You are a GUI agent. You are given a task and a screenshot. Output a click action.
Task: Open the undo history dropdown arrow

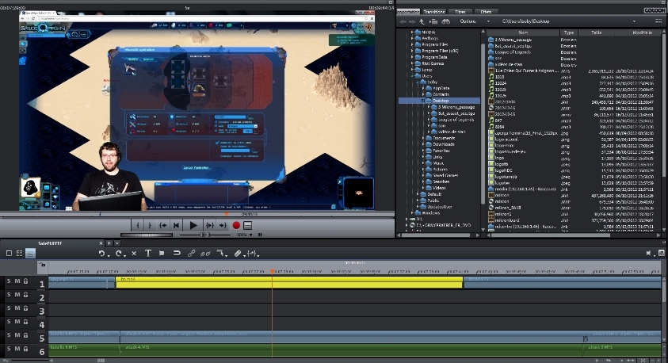click(109, 255)
